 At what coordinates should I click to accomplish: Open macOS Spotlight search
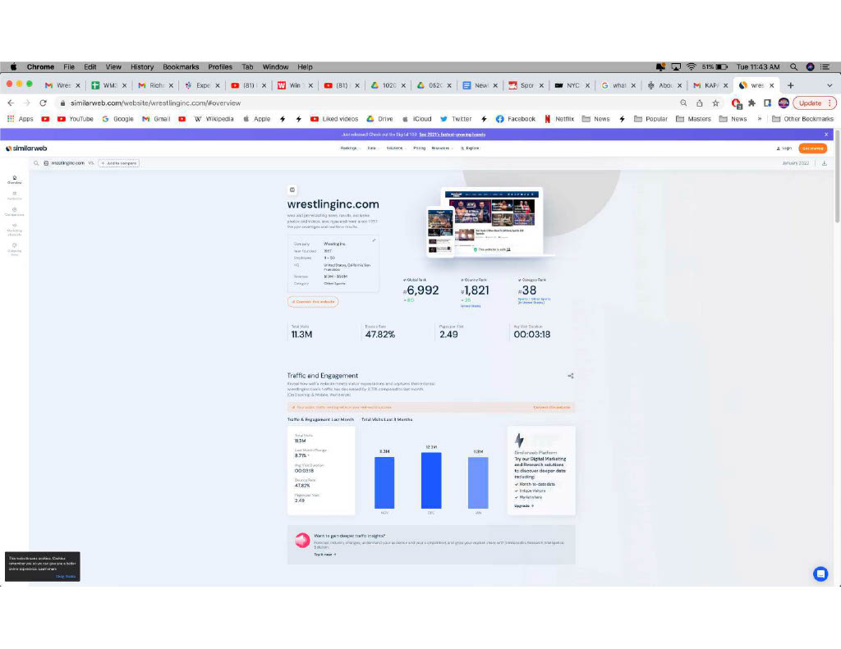tap(793, 67)
